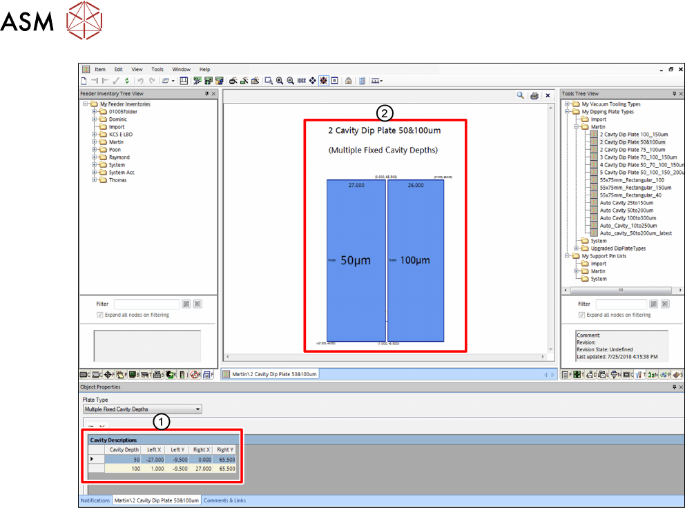Select the Martin\2 Cavity Dip Plate 50&100um viewer tab

(270, 374)
